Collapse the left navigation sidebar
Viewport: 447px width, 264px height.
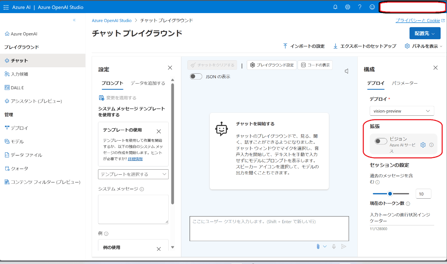(74, 20)
